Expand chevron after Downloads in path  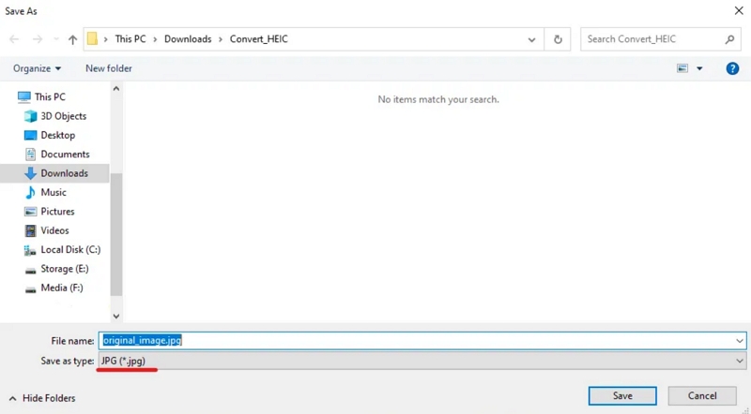[221, 39]
